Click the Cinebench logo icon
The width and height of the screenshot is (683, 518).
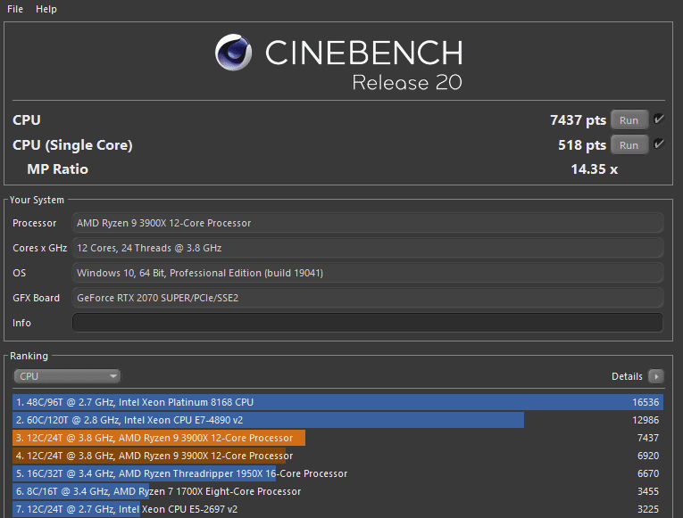234,53
